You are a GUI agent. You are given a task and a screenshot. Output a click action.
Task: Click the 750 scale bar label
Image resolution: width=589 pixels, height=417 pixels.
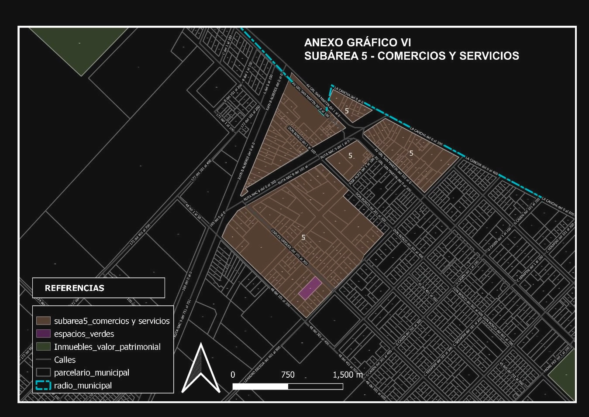(x=288, y=375)
